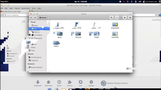Open Trash in the sidebar
Image resolution: width=161 pixels, height=90 pixels.
tap(32, 50)
